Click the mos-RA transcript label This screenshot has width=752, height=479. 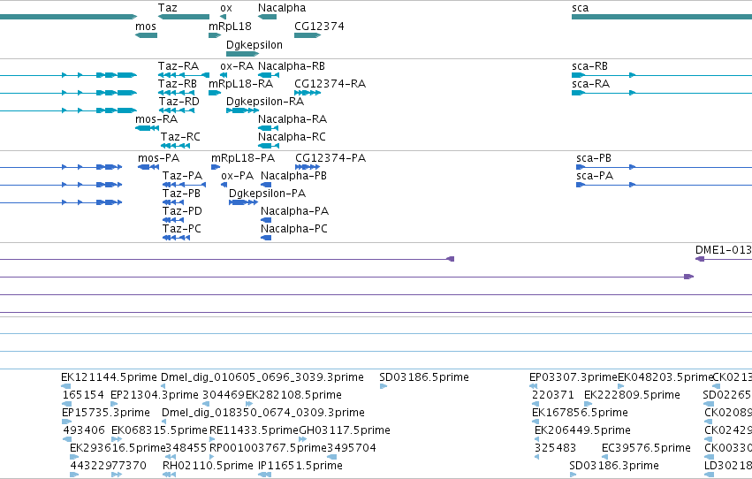pyautogui.click(x=156, y=119)
